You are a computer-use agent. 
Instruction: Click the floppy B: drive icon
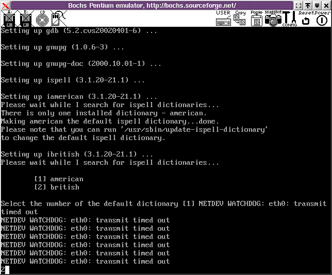coord(24,19)
